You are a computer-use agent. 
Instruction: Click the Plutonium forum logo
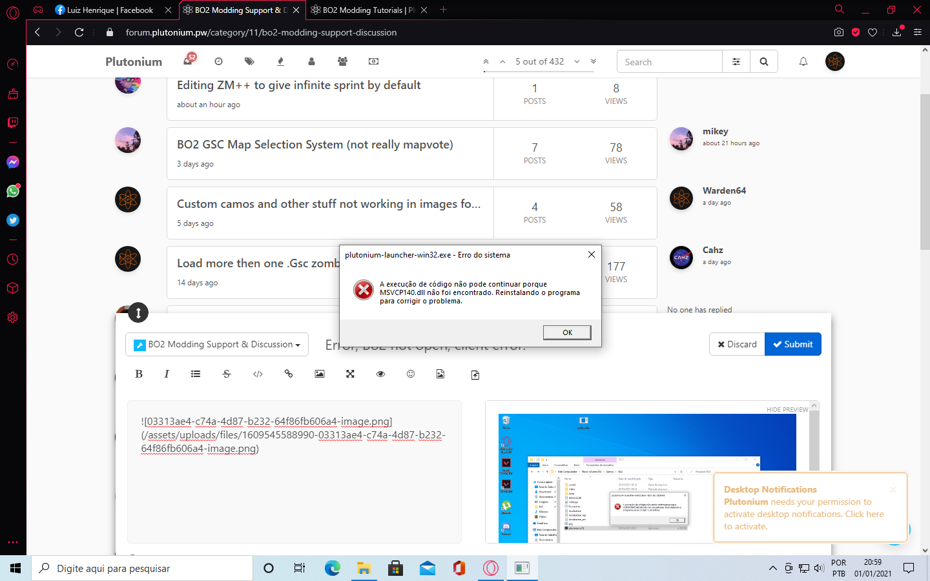134,62
